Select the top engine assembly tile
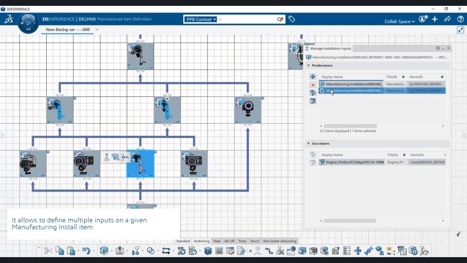 click(140, 56)
